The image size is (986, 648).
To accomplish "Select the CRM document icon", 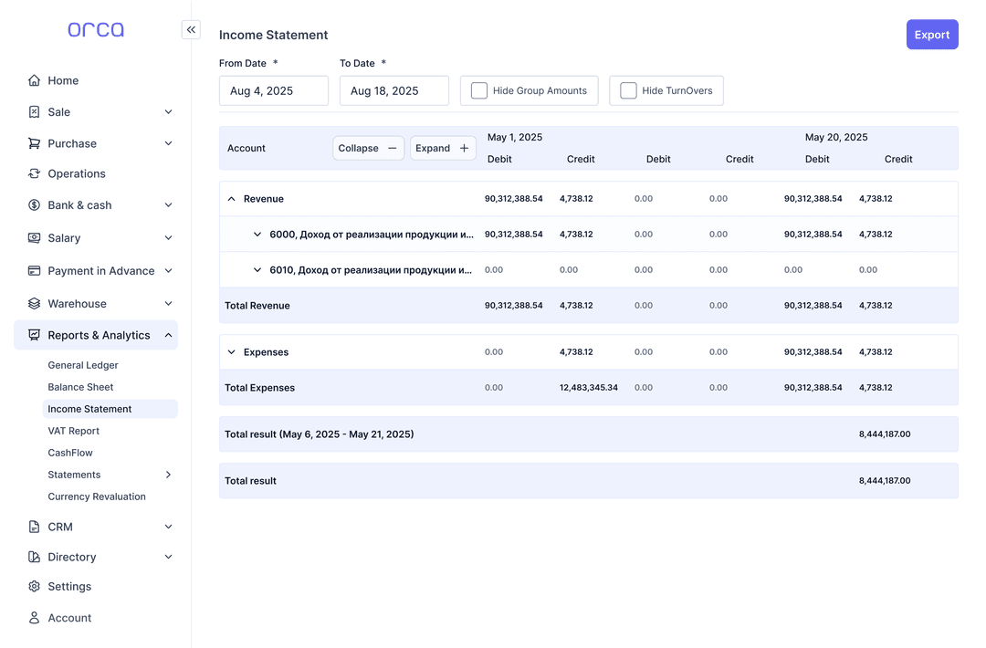I will pyautogui.click(x=33, y=526).
